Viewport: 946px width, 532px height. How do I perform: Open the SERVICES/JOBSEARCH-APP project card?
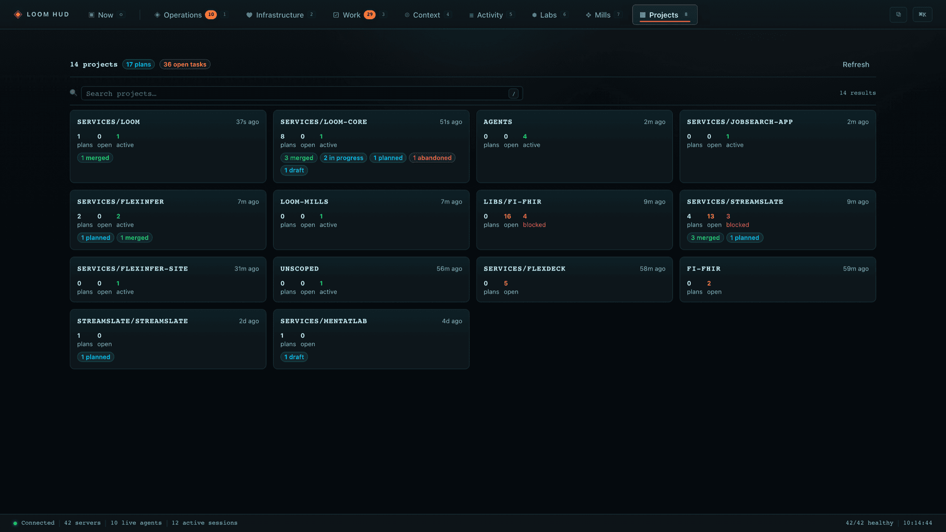point(777,146)
